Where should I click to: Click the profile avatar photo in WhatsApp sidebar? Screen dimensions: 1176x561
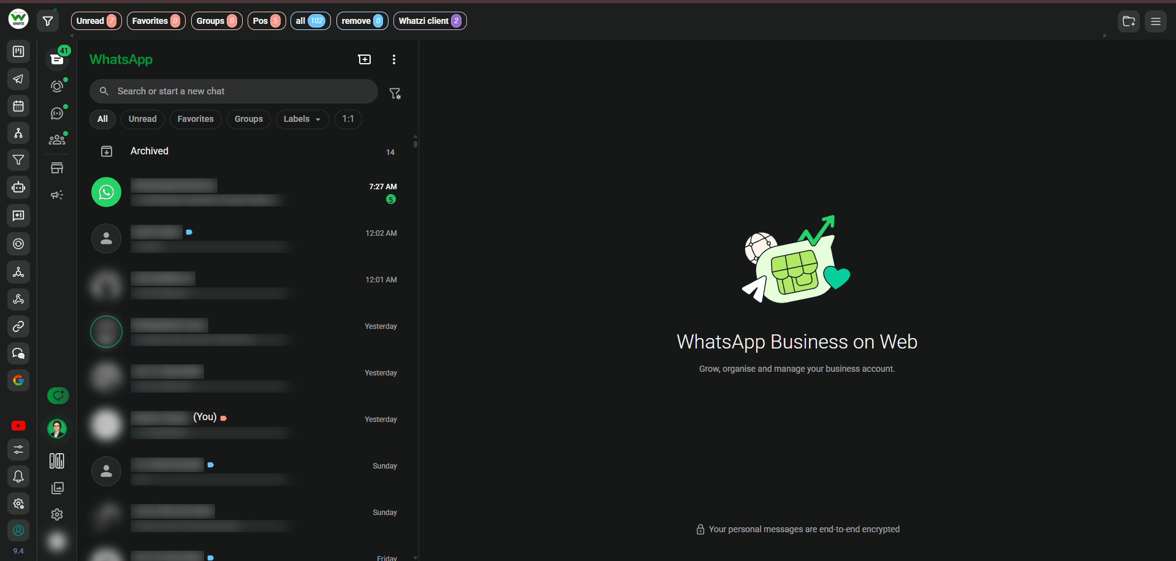(x=57, y=428)
